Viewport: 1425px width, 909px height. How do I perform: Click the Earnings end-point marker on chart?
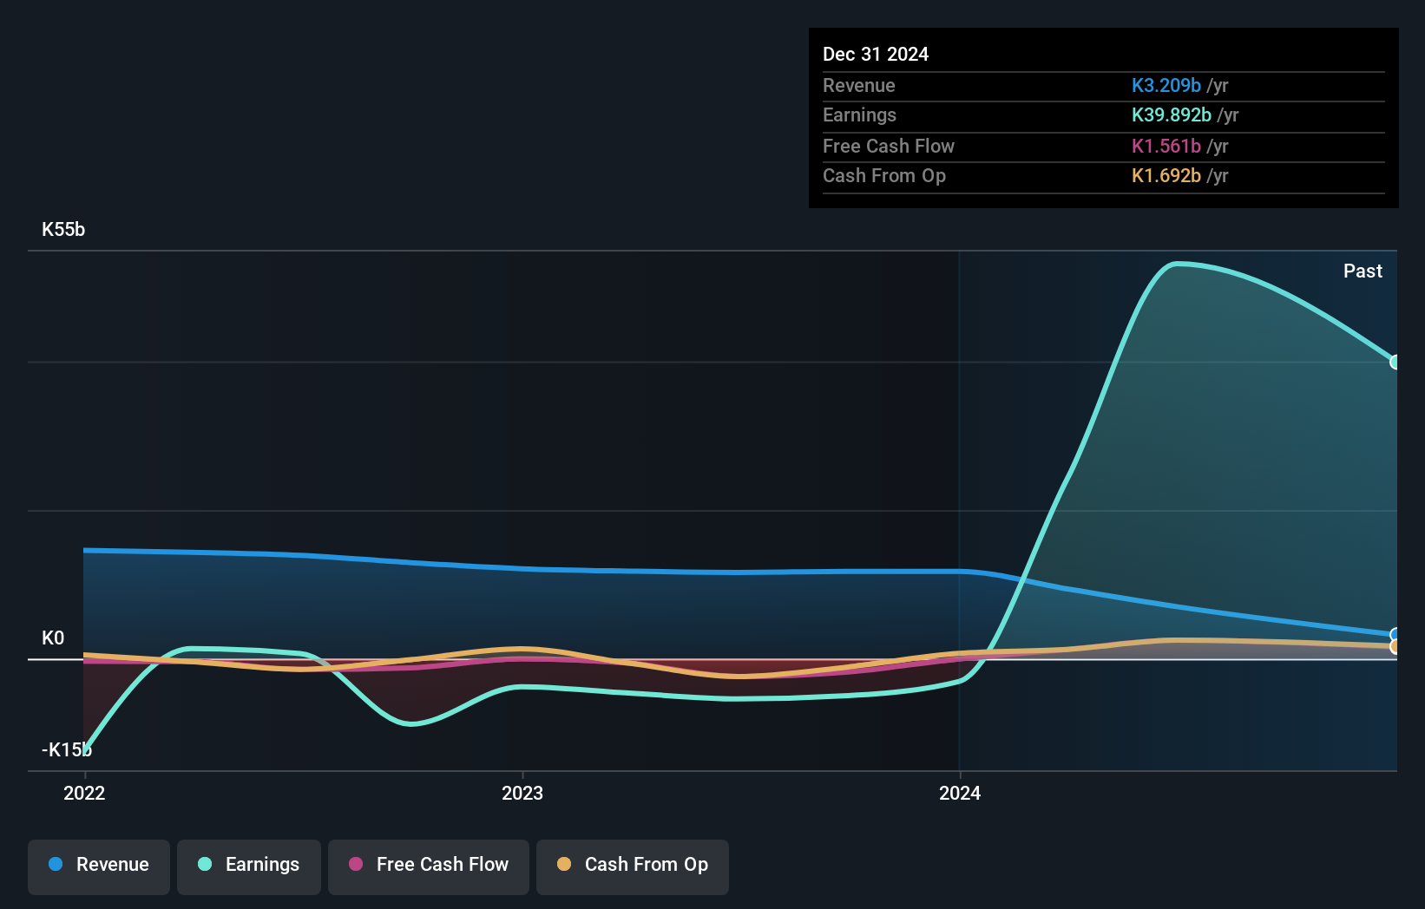pos(1395,362)
